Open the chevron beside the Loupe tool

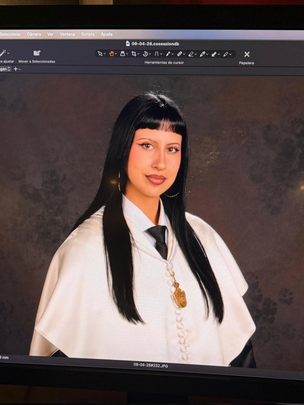click(127, 54)
